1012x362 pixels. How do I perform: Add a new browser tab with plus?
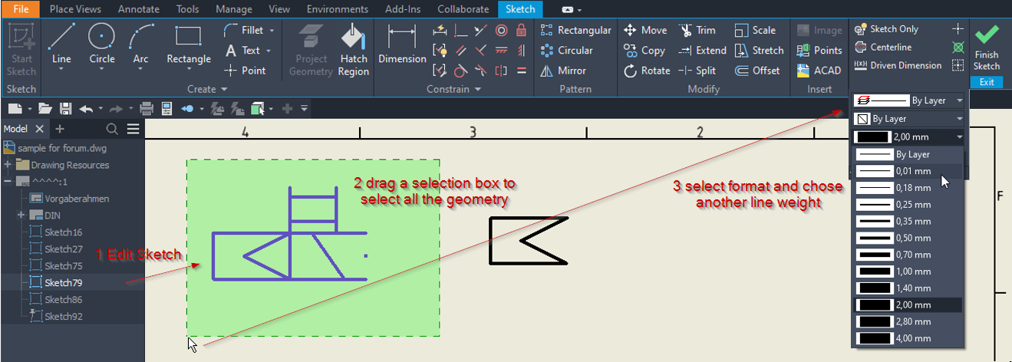(60, 128)
